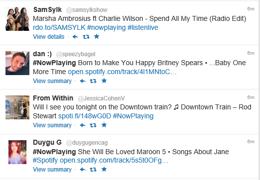Reply to dan :) Britney Spears tweet
260x180 pixels.
pos(83,81)
